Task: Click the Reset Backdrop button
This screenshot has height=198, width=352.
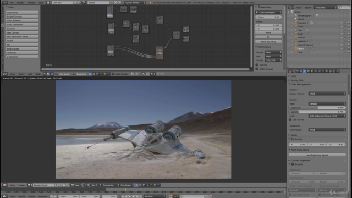Action: pyautogui.click(x=268, y=42)
